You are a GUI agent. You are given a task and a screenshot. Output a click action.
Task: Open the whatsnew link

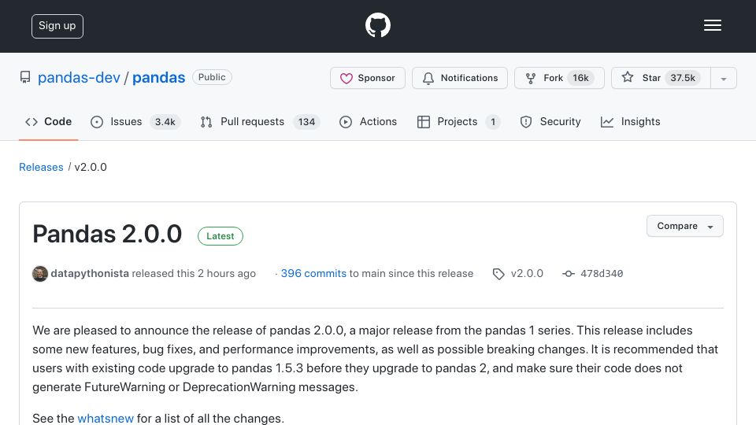tap(106, 418)
